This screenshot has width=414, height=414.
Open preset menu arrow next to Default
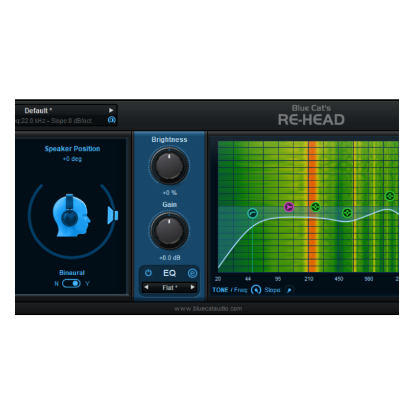[x=111, y=111]
